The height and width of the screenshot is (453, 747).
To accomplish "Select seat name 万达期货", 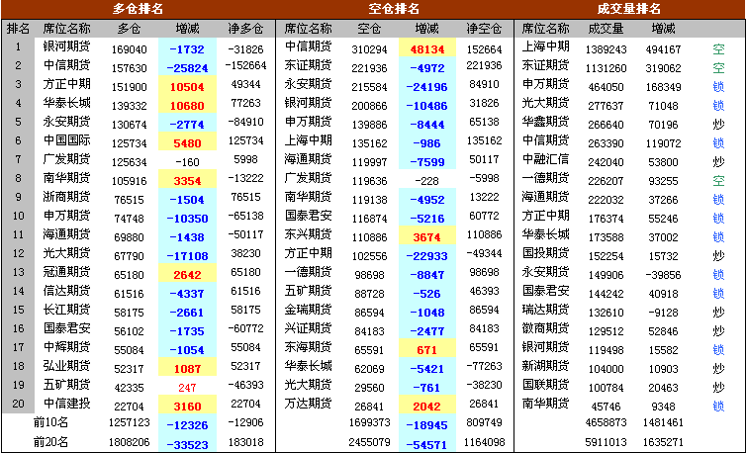I will coord(308,404).
